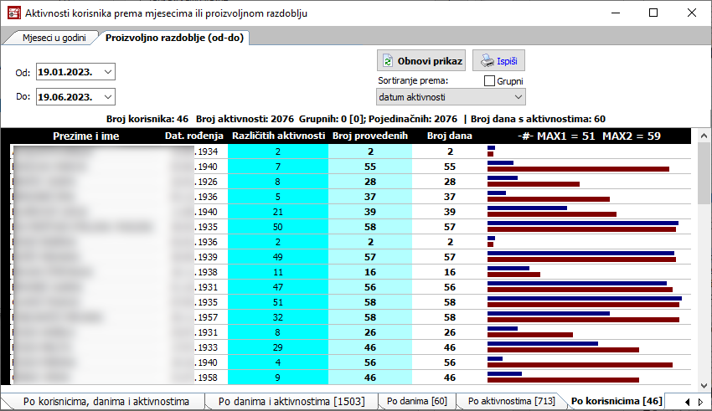Select Proizvoljno razdoblje (od-do) tab
The height and width of the screenshot is (411, 712).
coord(174,38)
